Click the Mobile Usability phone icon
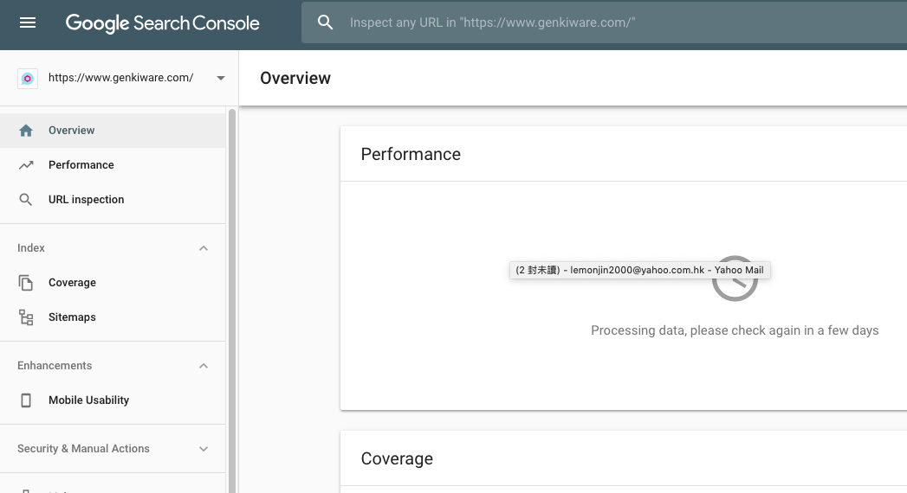 coord(26,400)
